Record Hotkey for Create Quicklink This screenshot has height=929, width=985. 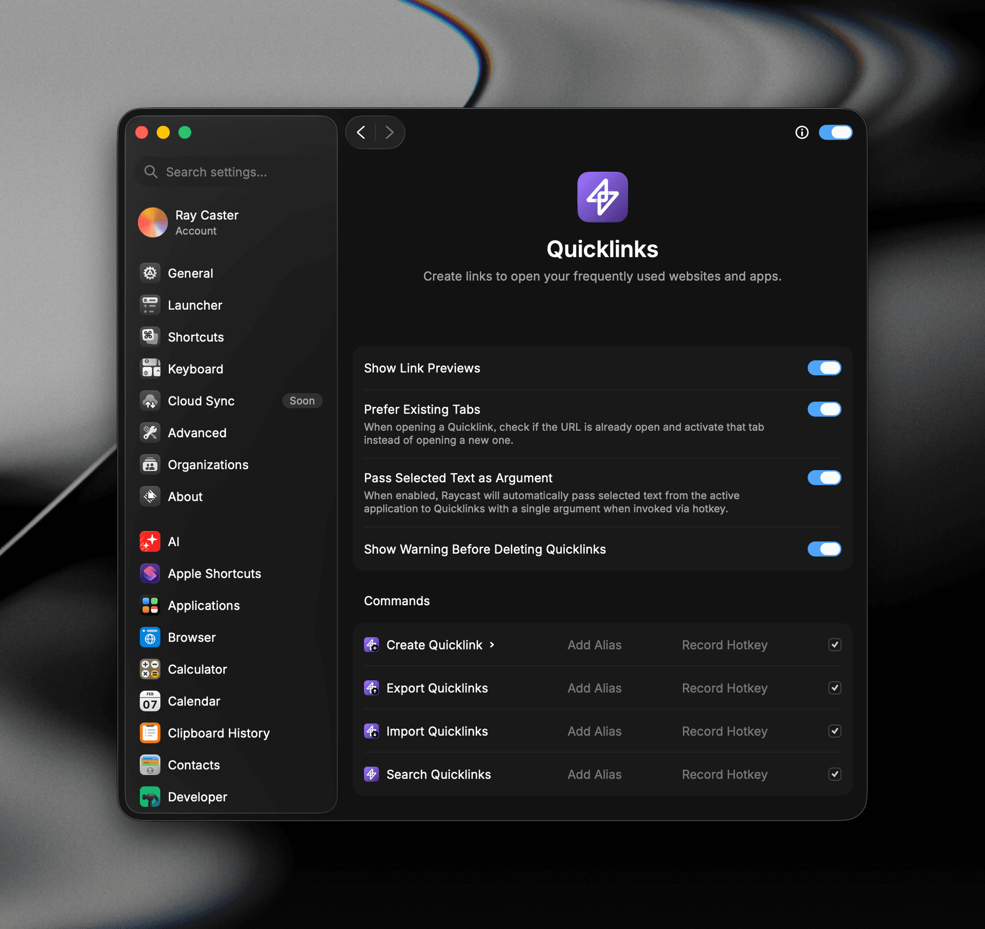point(724,645)
